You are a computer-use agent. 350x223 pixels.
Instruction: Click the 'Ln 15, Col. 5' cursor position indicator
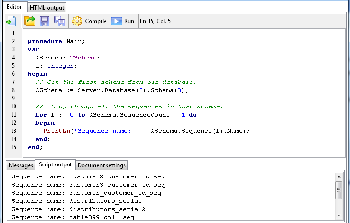[155, 21]
